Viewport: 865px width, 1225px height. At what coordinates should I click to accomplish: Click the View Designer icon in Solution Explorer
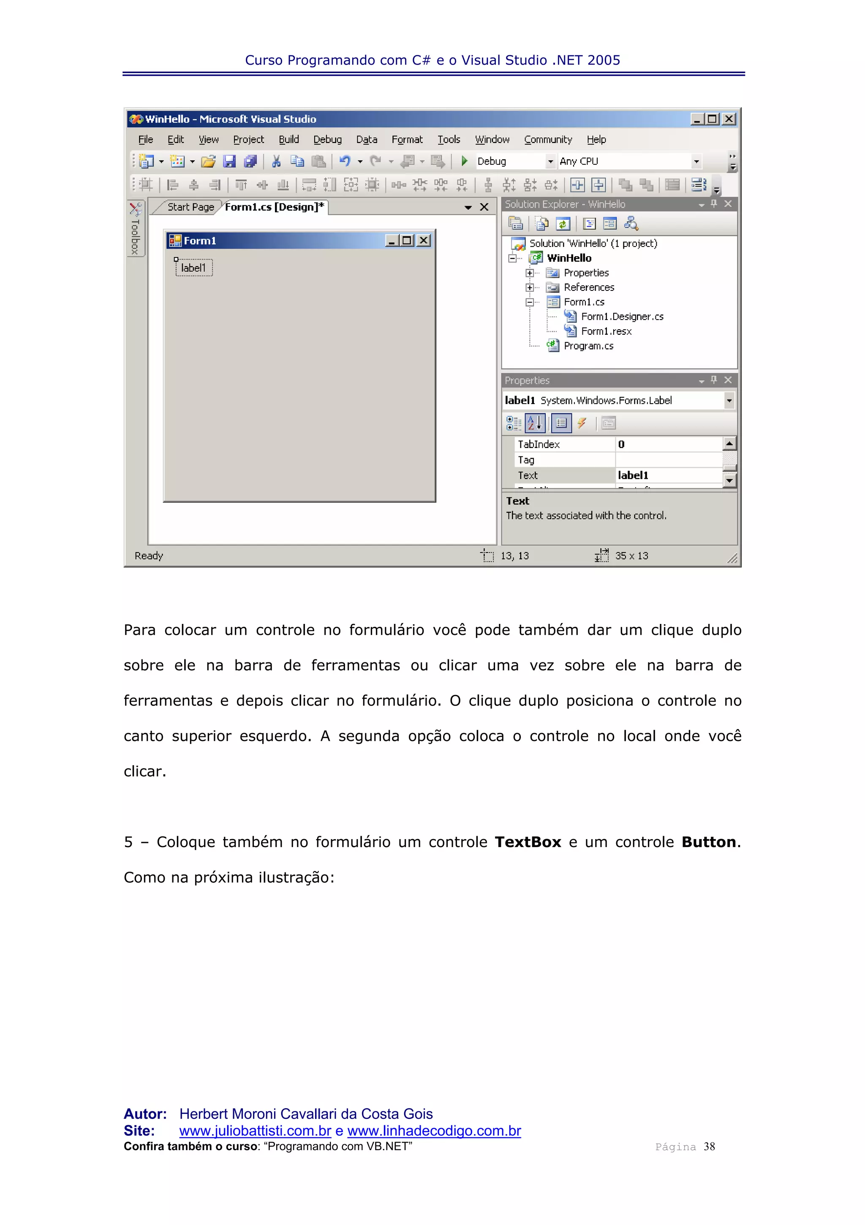point(610,223)
